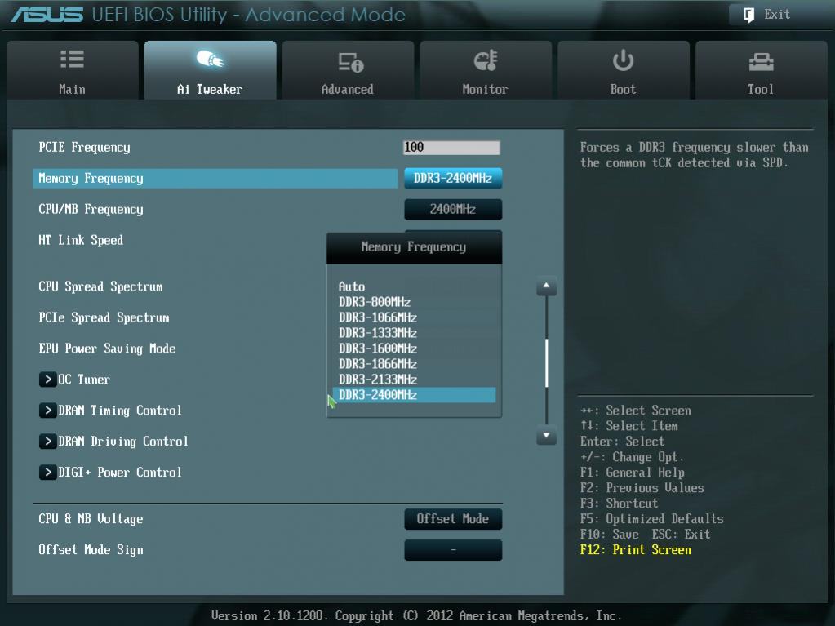This screenshot has width=835, height=626.
Task: Click the Ai Tweaker comet icon
Action: (x=210, y=59)
